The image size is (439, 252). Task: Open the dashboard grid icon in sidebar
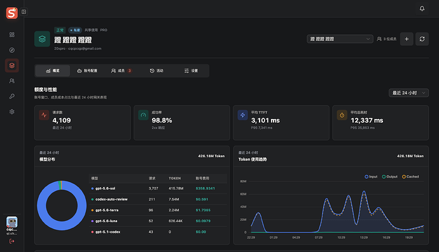pyautogui.click(x=11, y=35)
